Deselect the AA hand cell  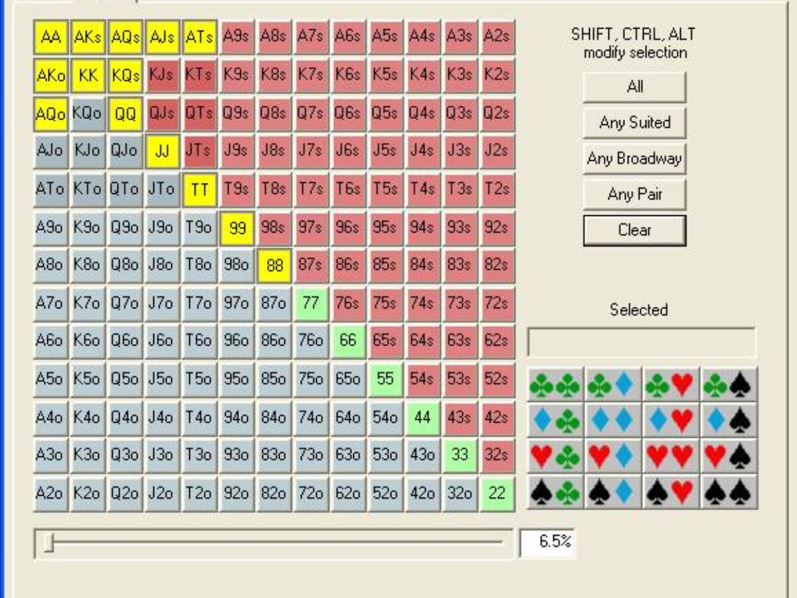51,37
